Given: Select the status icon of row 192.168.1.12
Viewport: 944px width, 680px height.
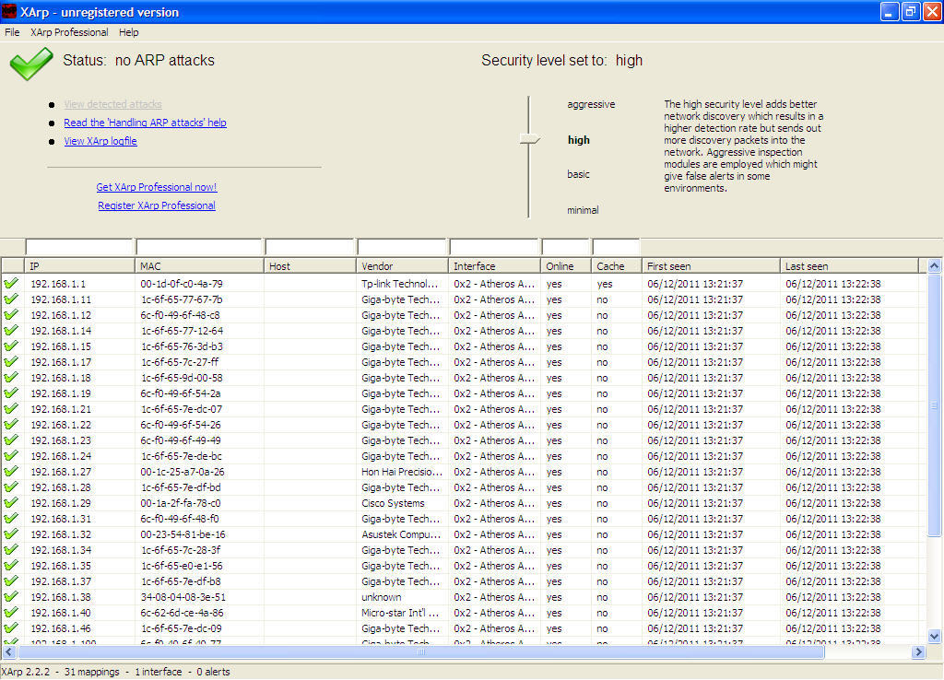Looking at the screenshot, I should [x=11, y=314].
